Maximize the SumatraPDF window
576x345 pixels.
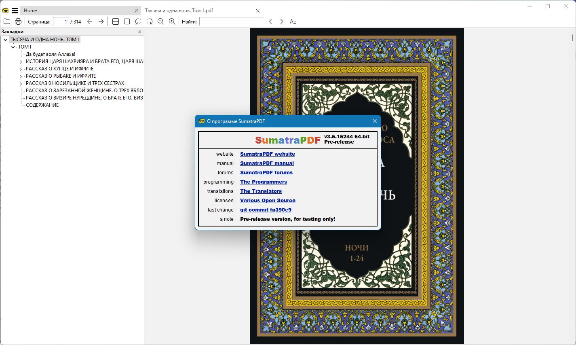(548, 6)
